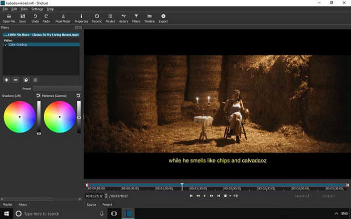Image resolution: width=351 pixels, height=219 pixels.
Task: Click the Filters panel horizontal scrollbar
Action: pos(41,199)
